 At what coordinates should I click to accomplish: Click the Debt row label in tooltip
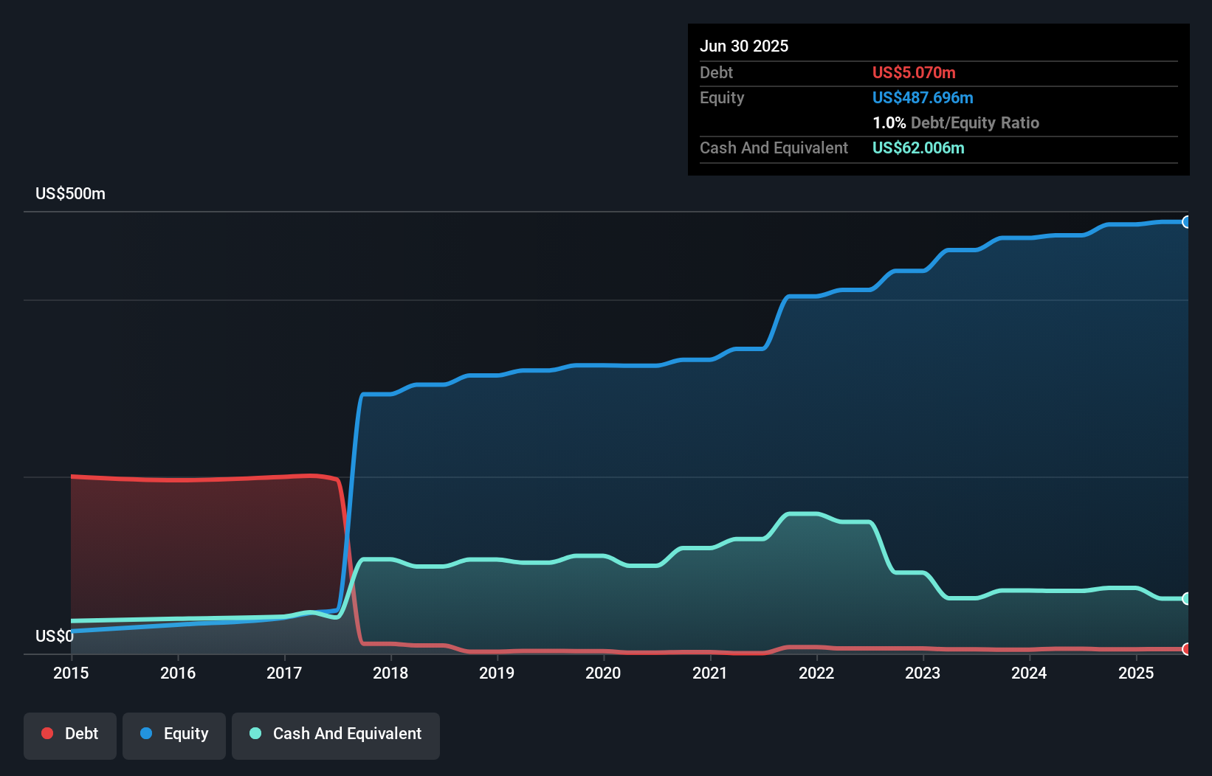[x=716, y=72]
